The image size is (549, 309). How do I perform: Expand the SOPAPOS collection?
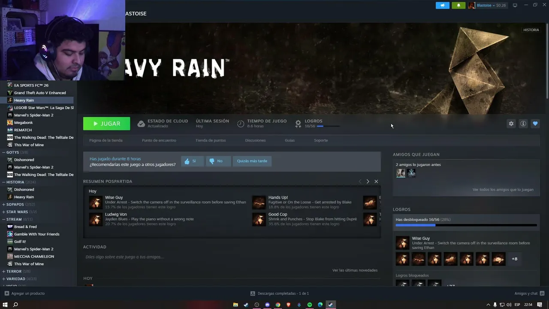tap(3, 204)
